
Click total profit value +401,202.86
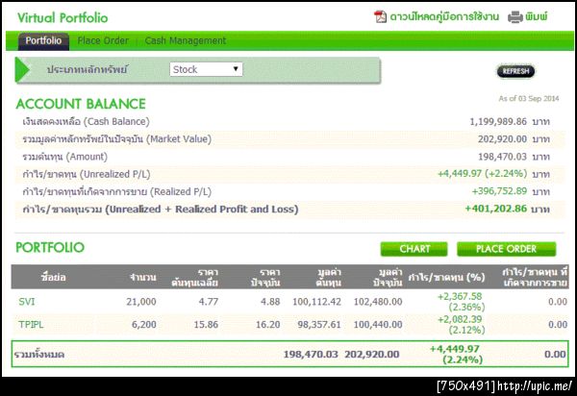point(496,209)
